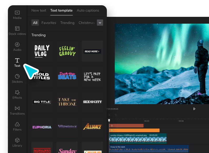Choose the Fantastic text template
Image resolution: width=209 pixels, height=153 pixels.
(42, 147)
